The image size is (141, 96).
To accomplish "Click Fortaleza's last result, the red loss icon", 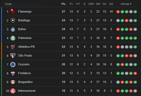I will (x=135, y=73).
